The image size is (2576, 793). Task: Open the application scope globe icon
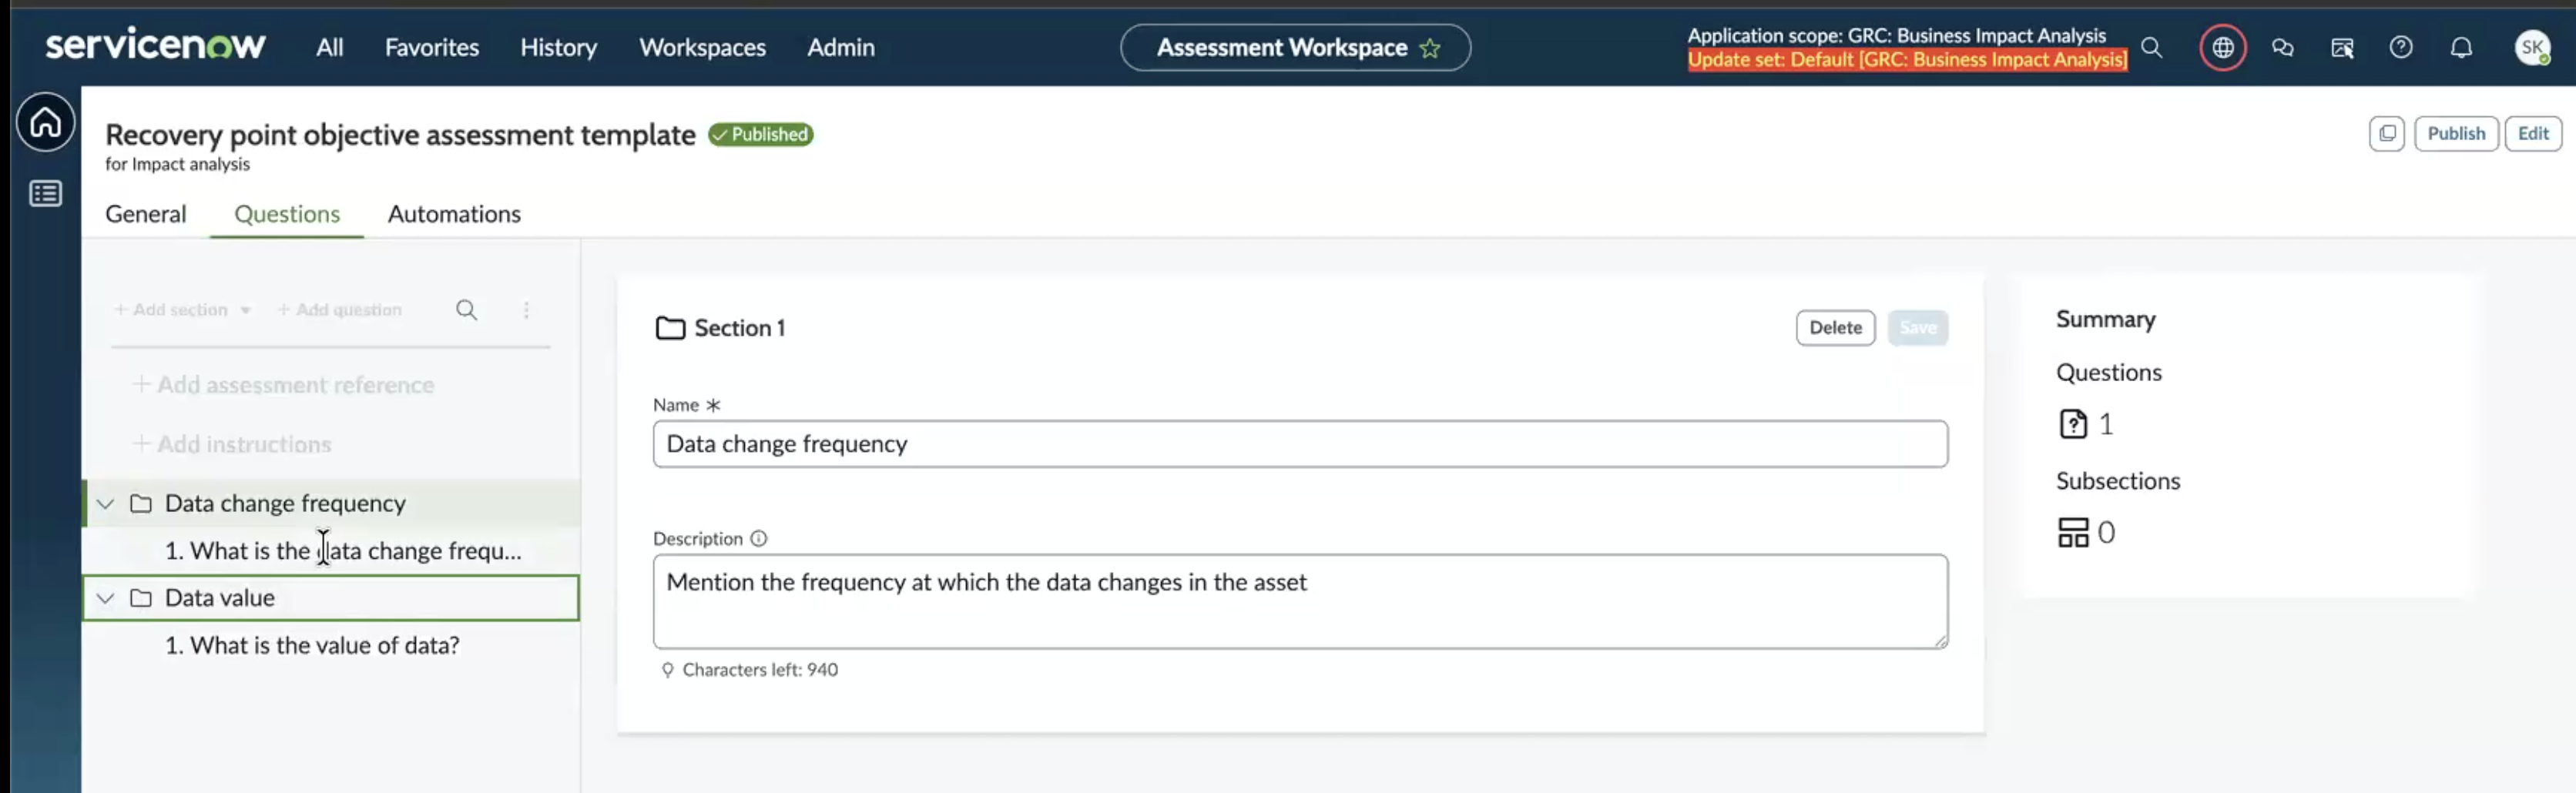2222,48
